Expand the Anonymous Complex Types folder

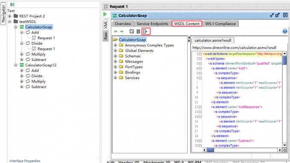[x=115, y=45]
